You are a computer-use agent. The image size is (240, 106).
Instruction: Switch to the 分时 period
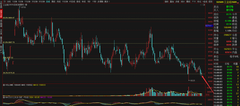tap(9, 2)
